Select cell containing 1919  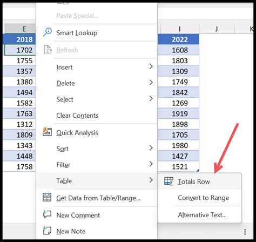pyautogui.click(x=178, y=113)
